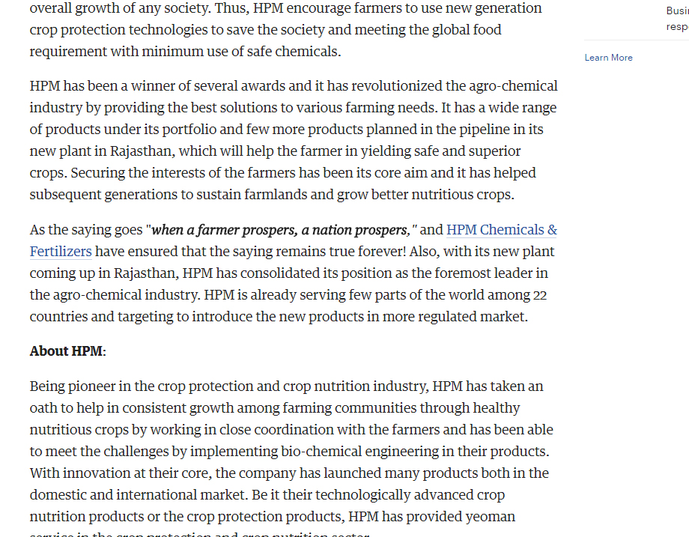Screen dimensions: 689x537
Task: Click the underlined word Fertilizers
Action: pyautogui.click(x=61, y=252)
